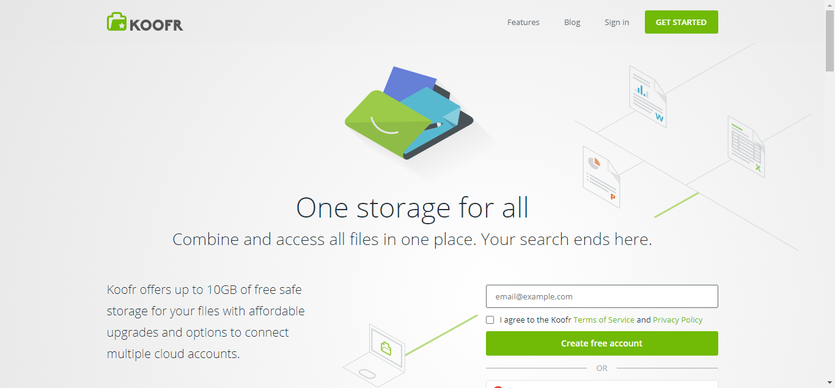835x388 pixels.
Task: Click the Koofr briefcase logo icon
Action: pos(117,22)
